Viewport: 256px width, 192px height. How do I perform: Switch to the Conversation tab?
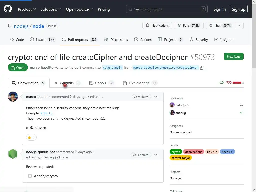pyautogui.click(x=29, y=83)
